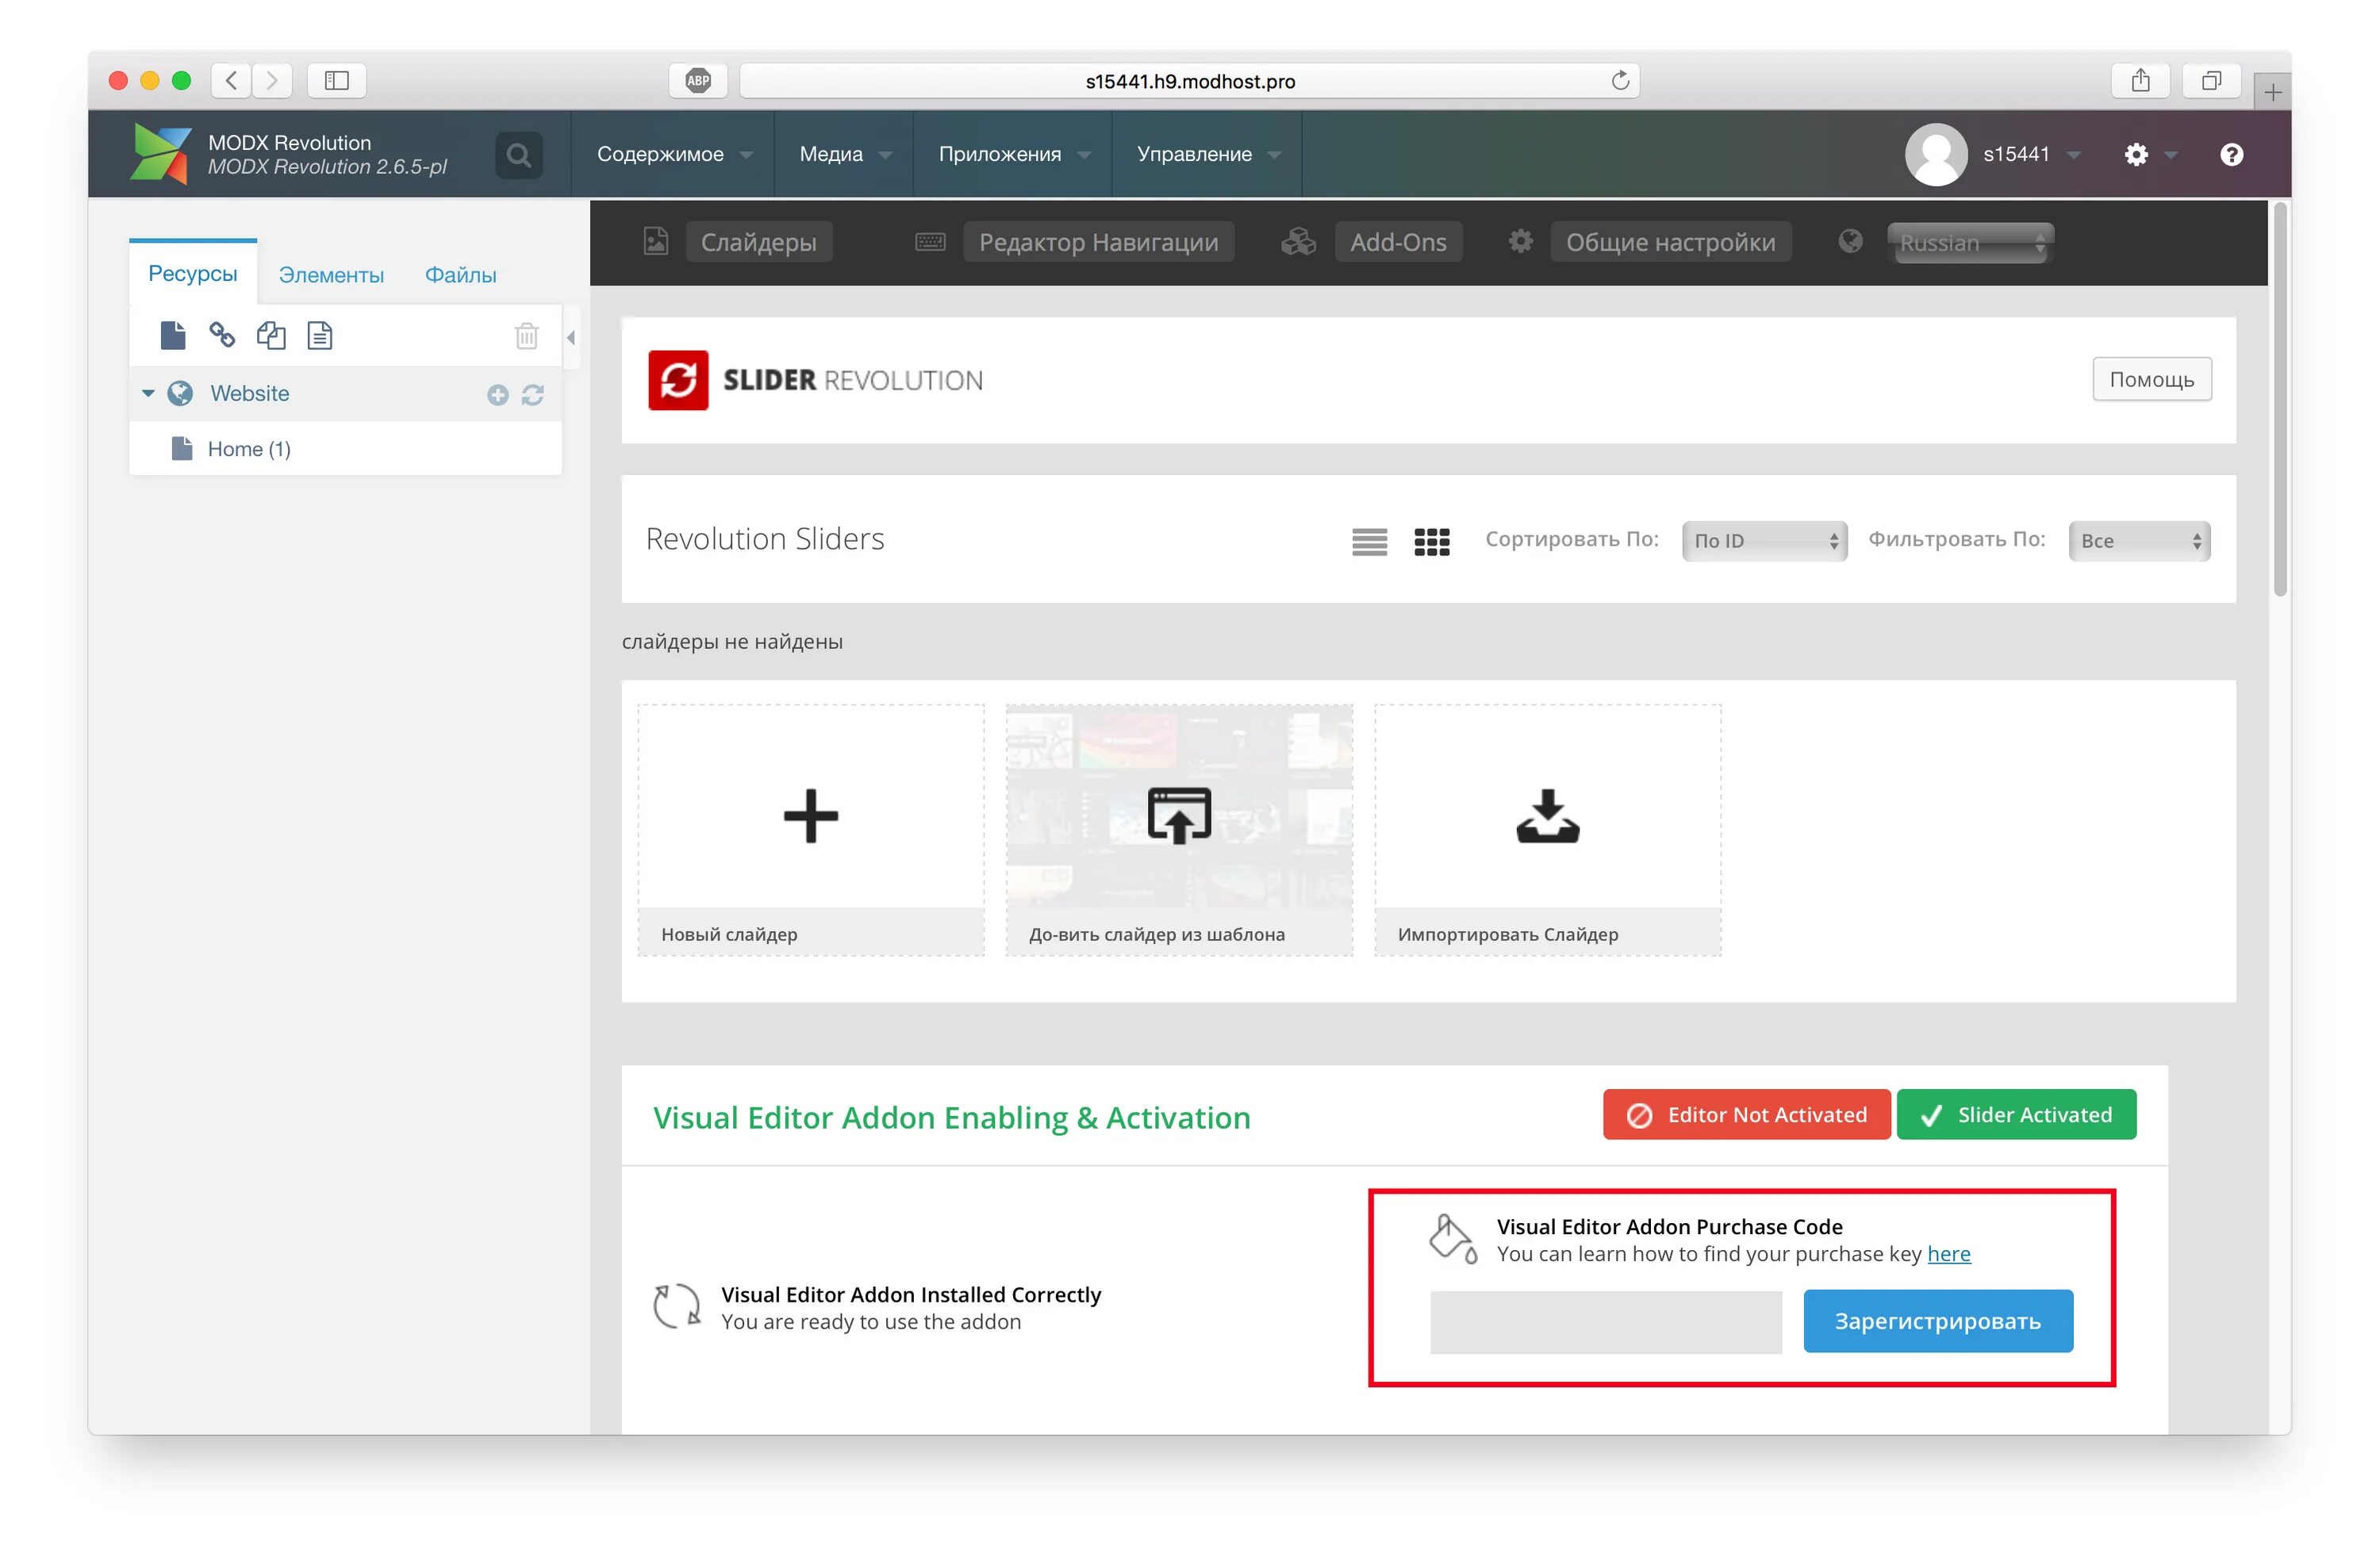Viewport: 2380px width, 1561px height.
Task: Click the new symlink icon in resource toolbar
Action: coord(271,335)
